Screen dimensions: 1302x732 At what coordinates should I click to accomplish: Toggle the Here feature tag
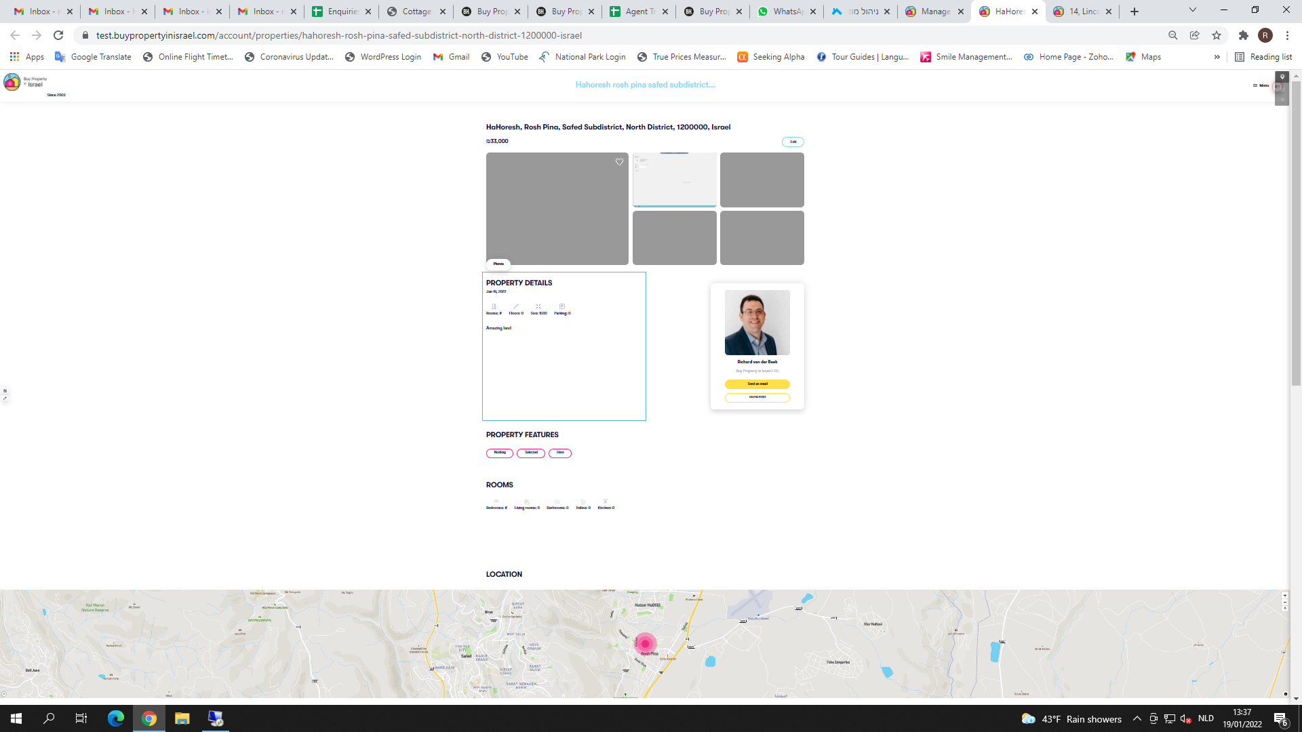click(560, 453)
